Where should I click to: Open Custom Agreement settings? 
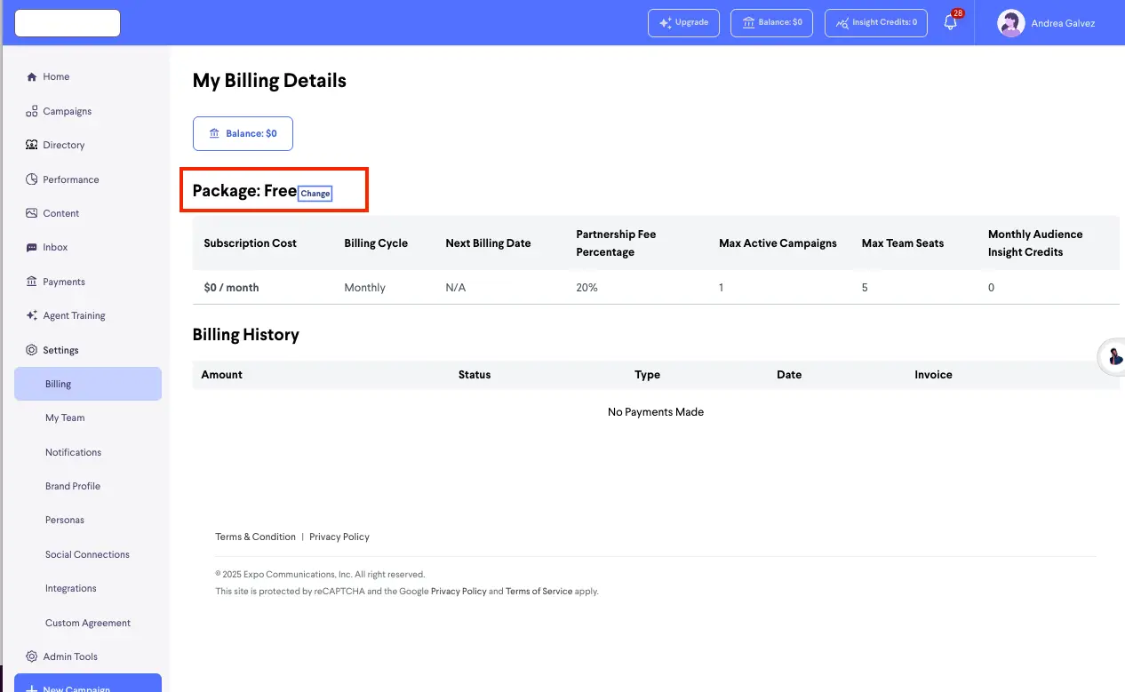click(88, 623)
